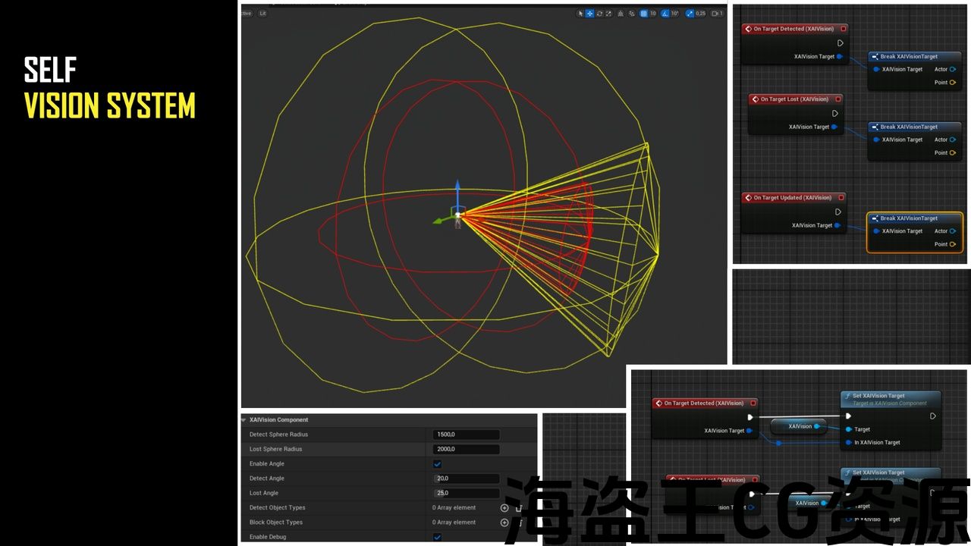Viewport: 971px width, 546px height.
Task: Open camera speed dropdown in viewport
Action: point(717,14)
